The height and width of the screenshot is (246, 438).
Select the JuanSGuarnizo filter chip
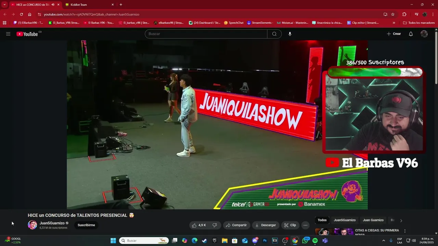point(345,220)
